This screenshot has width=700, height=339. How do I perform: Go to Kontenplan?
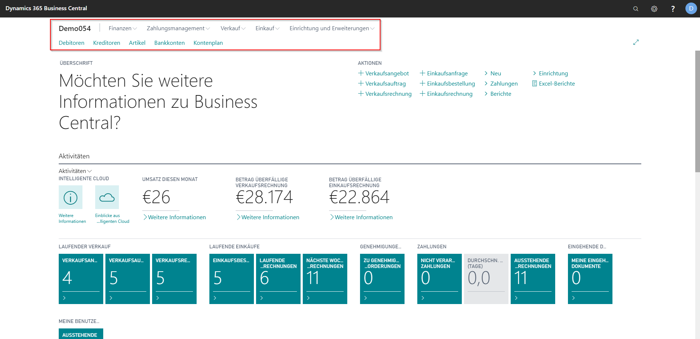pyautogui.click(x=208, y=43)
